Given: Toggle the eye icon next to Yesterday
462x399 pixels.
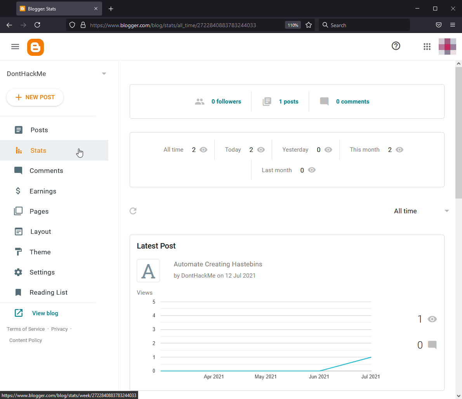Looking at the screenshot, I should (328, 150).
